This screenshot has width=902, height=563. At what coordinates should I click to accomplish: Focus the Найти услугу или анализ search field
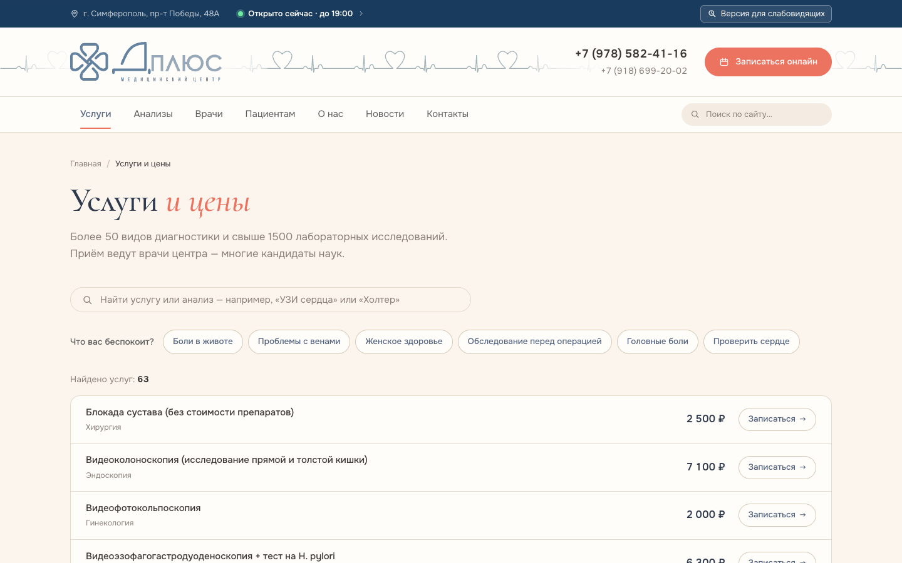(x=271, y=300)
